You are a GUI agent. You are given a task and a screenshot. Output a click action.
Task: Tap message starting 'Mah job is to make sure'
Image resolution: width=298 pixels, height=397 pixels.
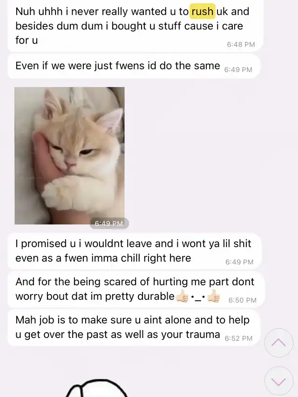[x=134, y=327]
